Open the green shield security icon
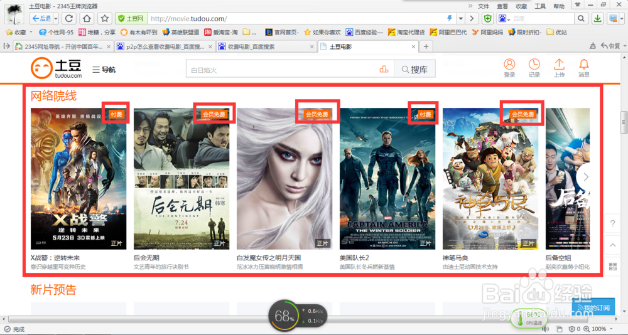The image size is (628, 335). click(487, 18)
